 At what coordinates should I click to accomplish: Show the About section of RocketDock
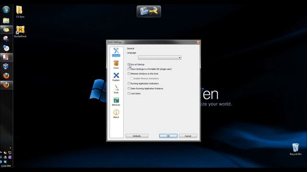[x=116, y=114]
